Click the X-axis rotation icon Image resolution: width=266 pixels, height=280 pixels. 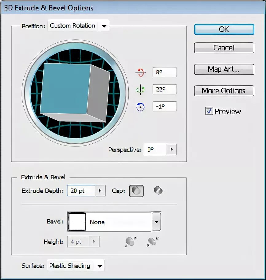tap(141, 72)
